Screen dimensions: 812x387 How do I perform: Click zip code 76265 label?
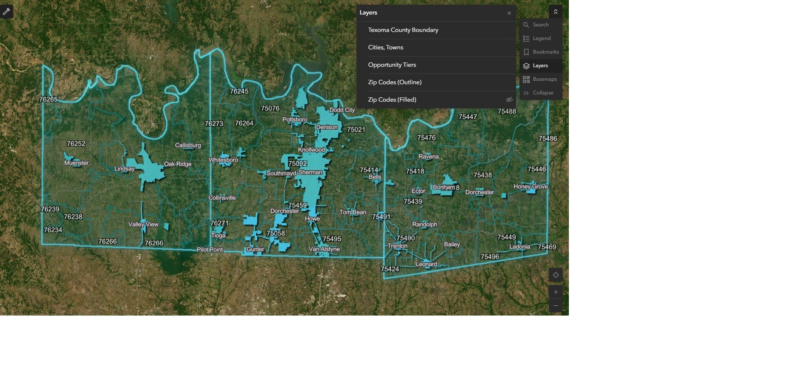(48, 100)
